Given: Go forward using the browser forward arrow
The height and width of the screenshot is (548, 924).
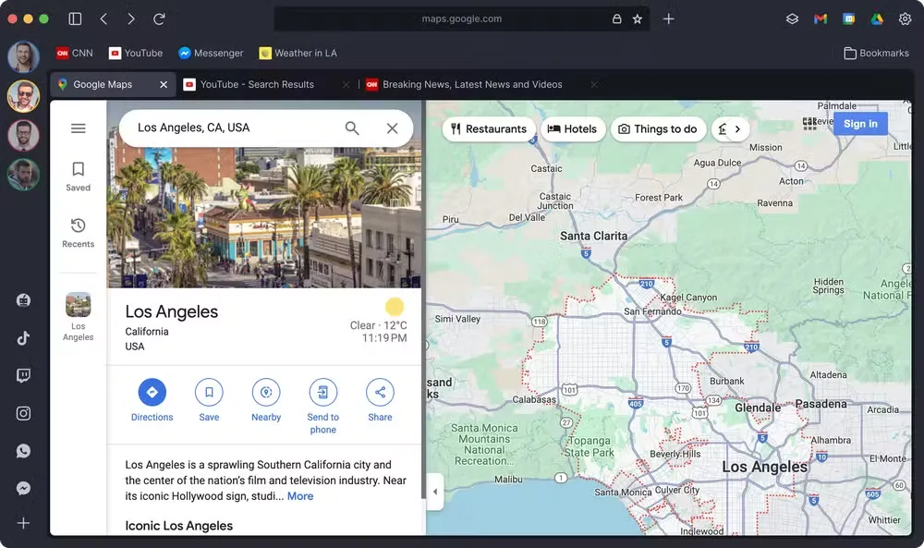Looking at the screenshot, I should (x=131, y=18).
